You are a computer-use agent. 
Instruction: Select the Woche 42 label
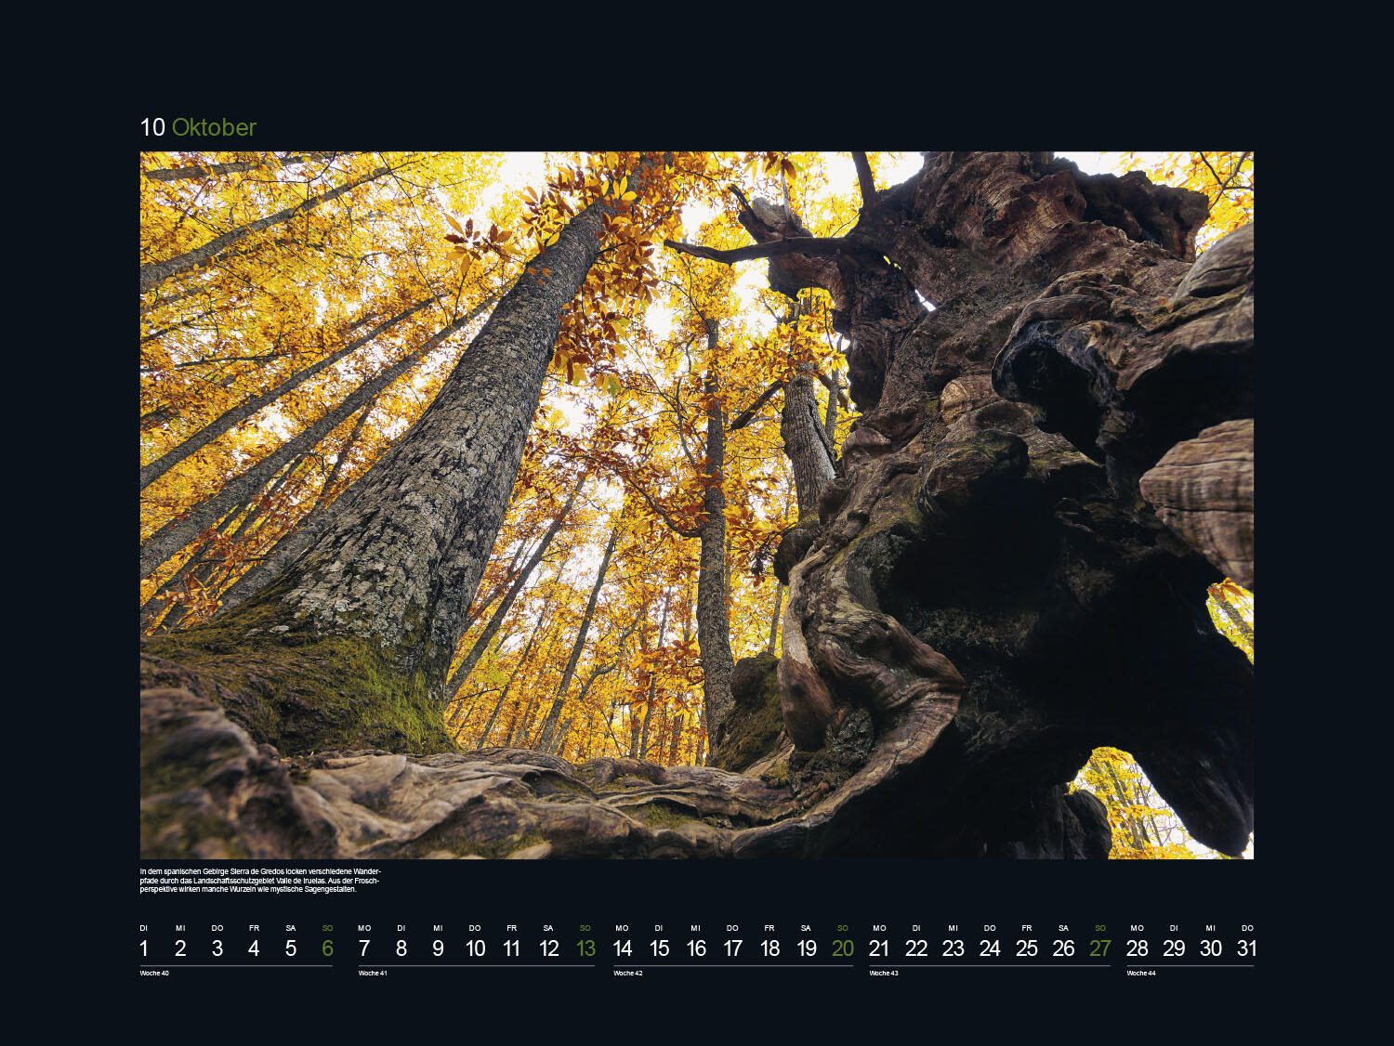(628, 974)
